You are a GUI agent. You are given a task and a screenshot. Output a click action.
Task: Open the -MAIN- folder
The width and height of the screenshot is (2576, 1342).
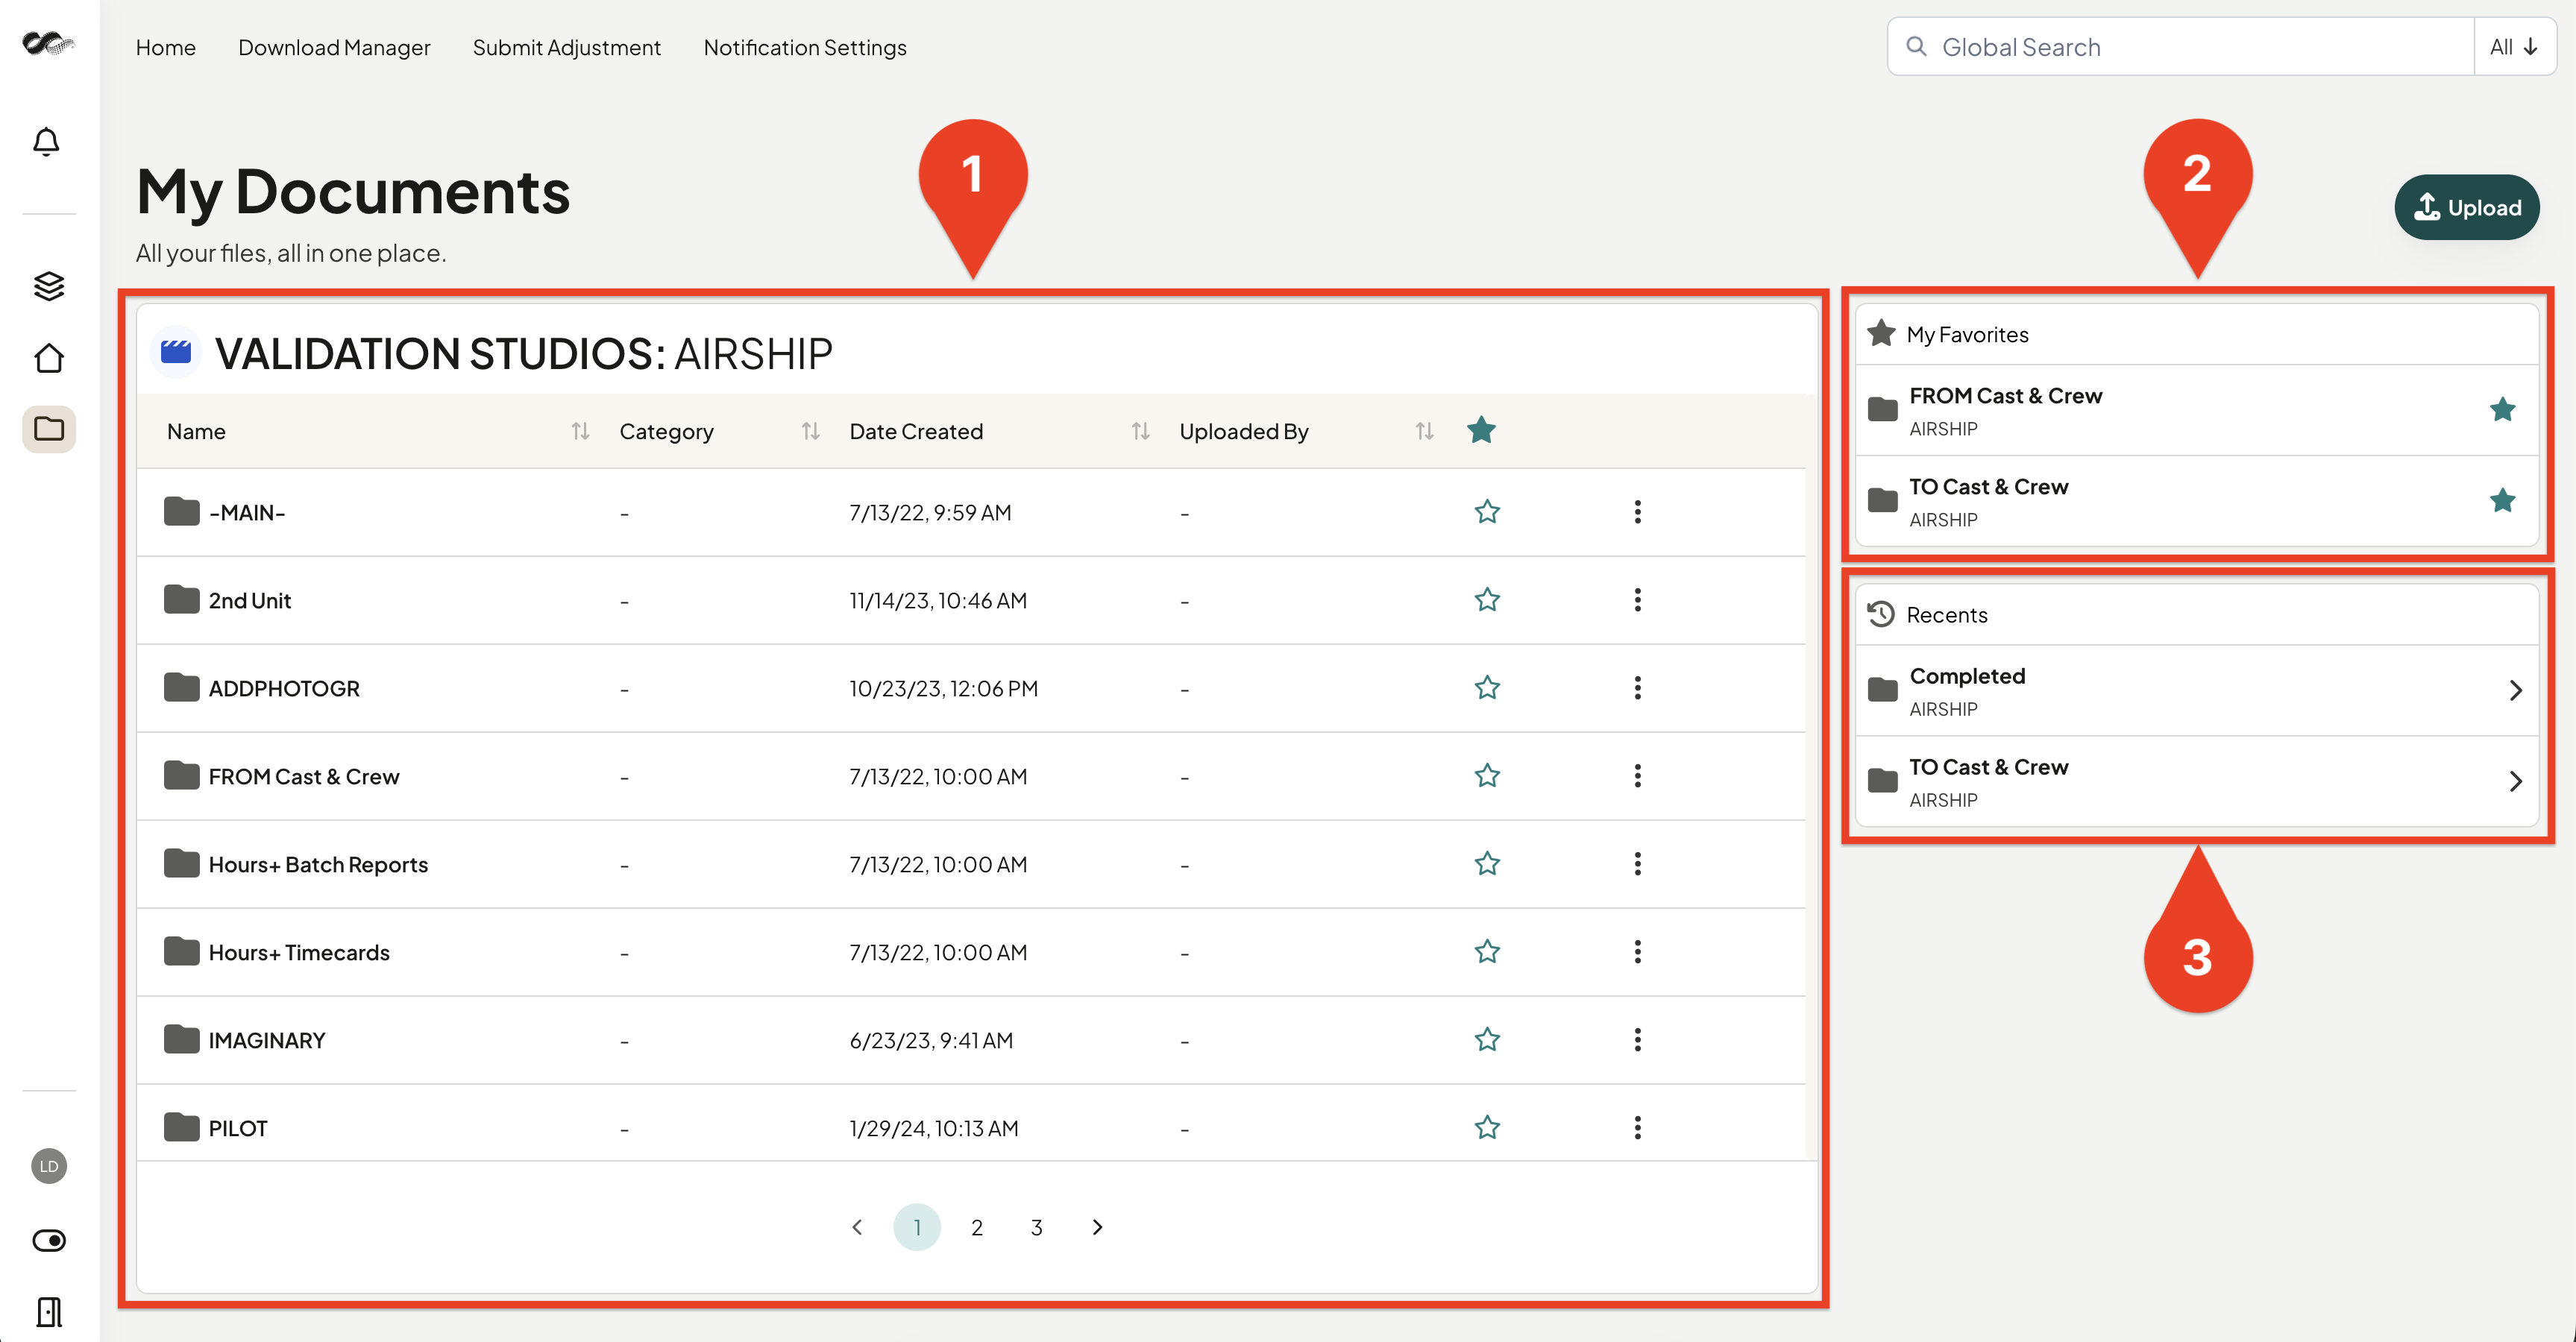click(x=247, y=513)
